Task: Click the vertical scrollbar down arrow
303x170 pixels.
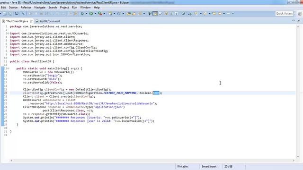Action: click(298, 157)
